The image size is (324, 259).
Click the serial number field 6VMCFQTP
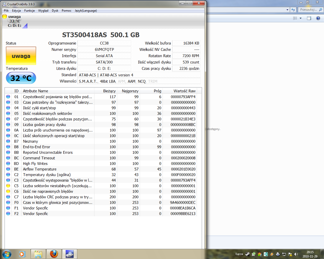(104, 50)
